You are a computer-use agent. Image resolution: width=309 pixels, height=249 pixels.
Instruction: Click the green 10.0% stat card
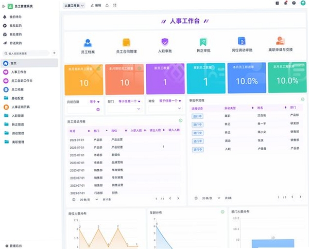pos(287,77)
